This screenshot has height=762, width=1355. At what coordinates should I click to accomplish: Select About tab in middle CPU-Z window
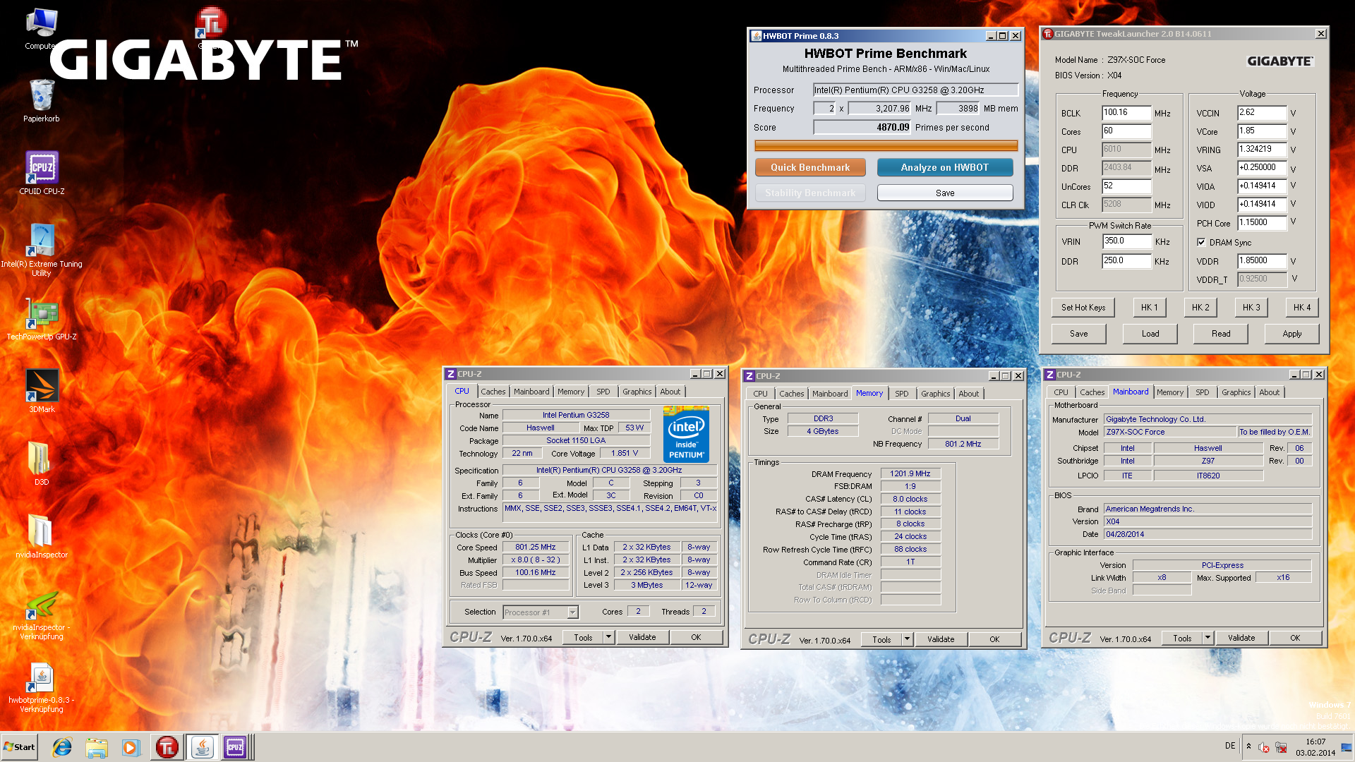click(968, 394)
